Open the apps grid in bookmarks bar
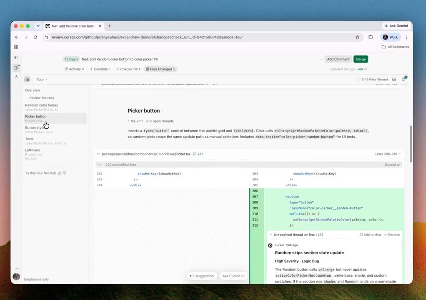Screen dimensions: 426x300 point(16,47)
